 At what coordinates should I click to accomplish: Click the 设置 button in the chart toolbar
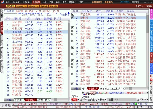coord(111,100)
